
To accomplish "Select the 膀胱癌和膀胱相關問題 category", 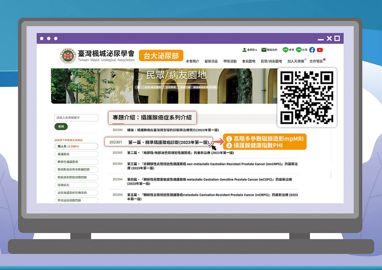I will click(76, 177).
